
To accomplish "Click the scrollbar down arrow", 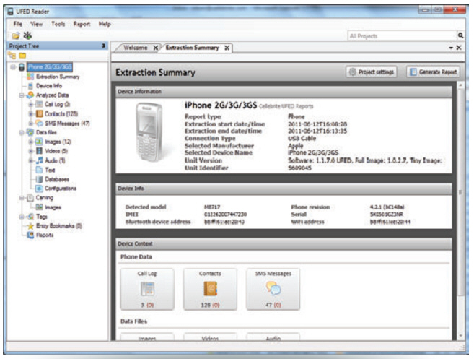I will pyautogui.click(x=460, y=336).
